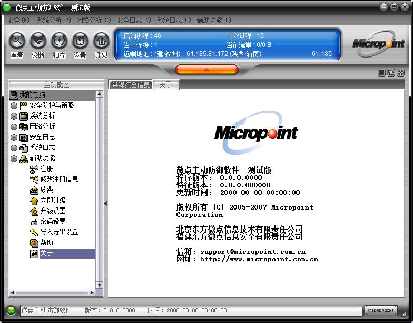This screenshot has height=323, width=413.
Task: Select the 关于 tab
Action: pyautogui.click(x=166, y=84)
